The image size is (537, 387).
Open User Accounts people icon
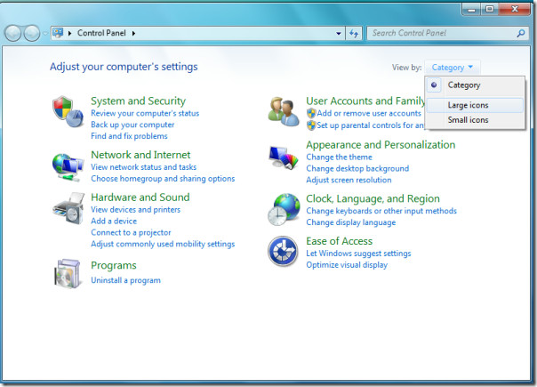[284, 111]
